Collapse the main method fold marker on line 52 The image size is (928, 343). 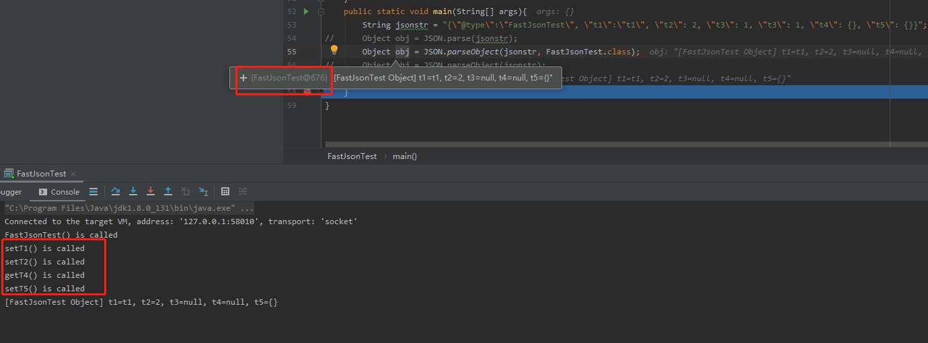point(321,12)
